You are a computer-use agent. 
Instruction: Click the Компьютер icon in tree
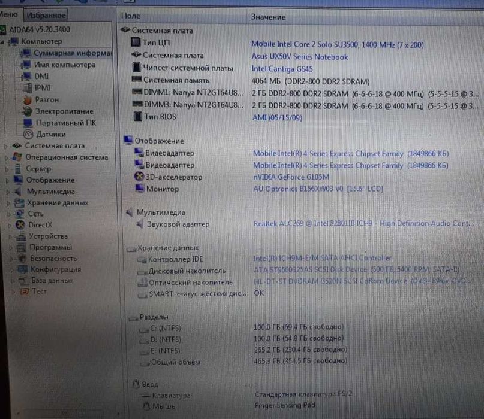(x=14, y=41)
